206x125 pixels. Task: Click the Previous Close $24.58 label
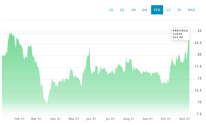180,34
